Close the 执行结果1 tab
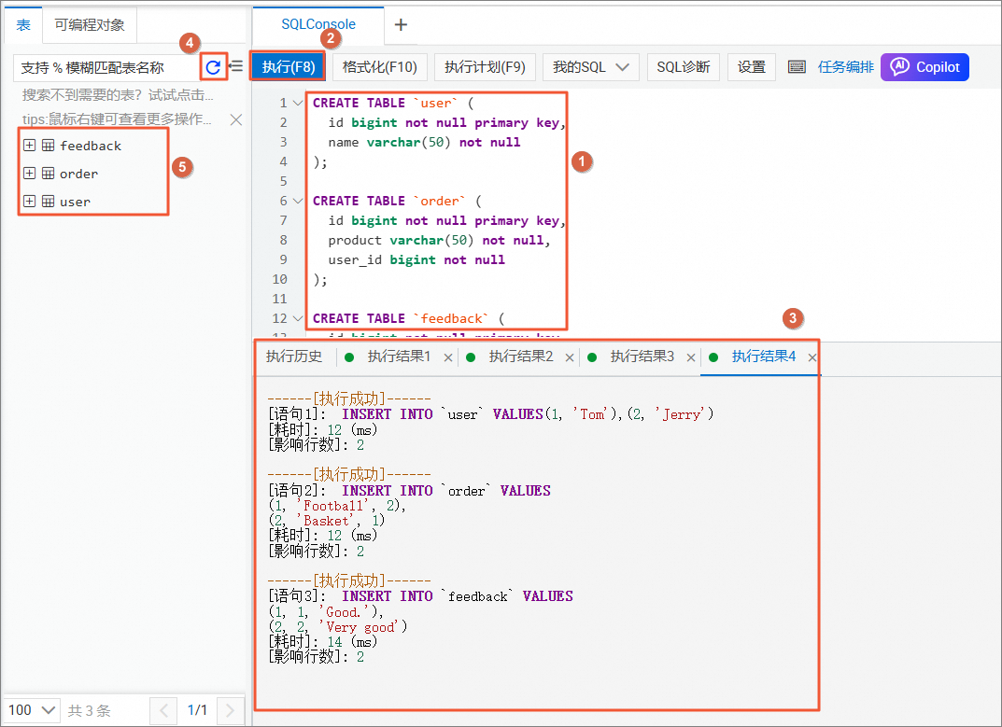 point(448,357)
